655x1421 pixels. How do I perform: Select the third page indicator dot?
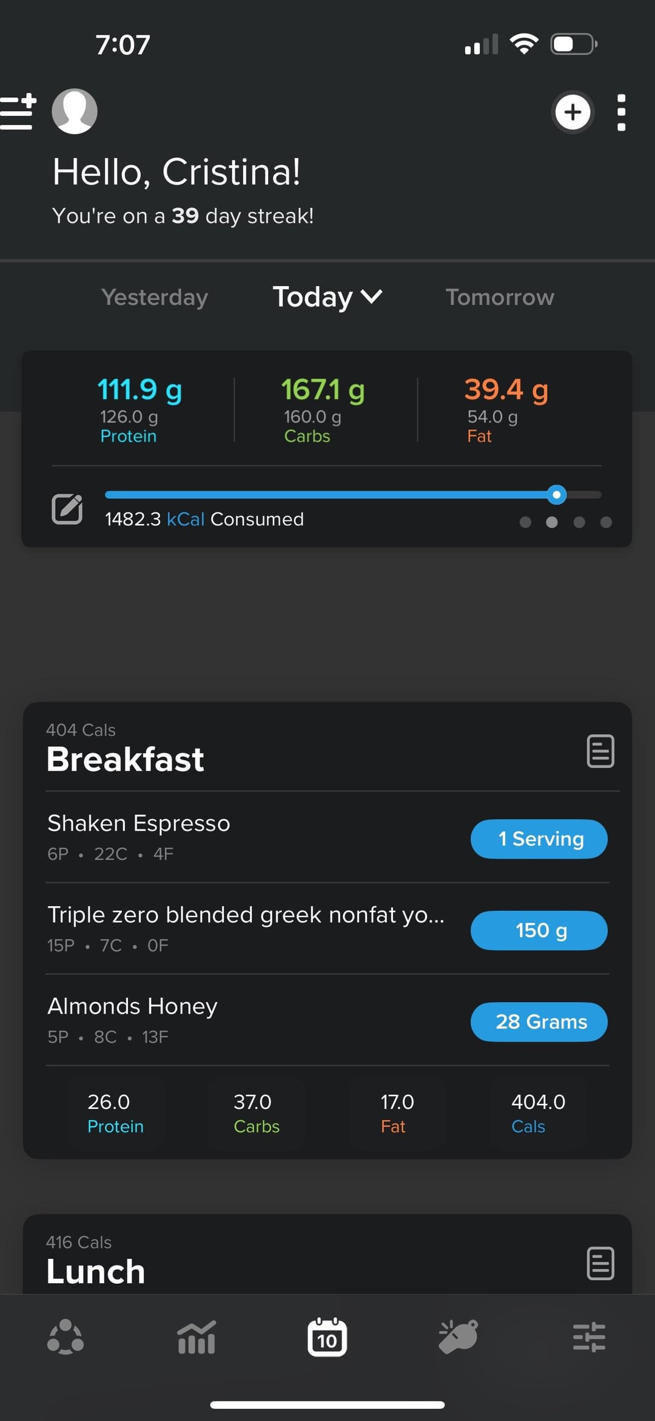point(579,522)
